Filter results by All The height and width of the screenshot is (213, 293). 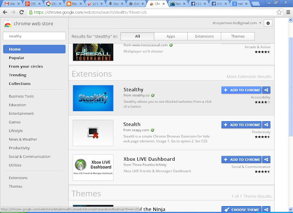pos(137,36)
